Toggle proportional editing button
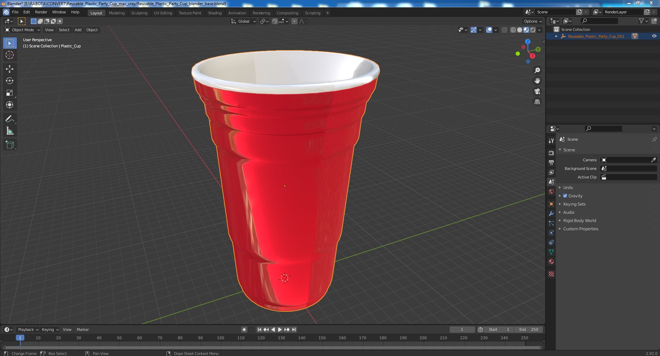Viewport: 660px width, 356px height. coord(294,21)
